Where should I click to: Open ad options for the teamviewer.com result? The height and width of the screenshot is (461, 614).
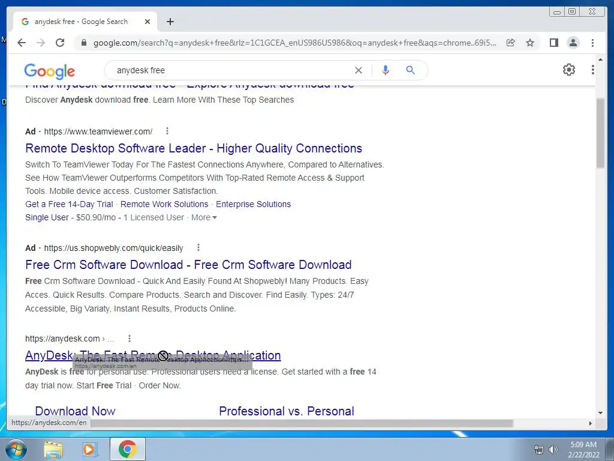(167, 131)
